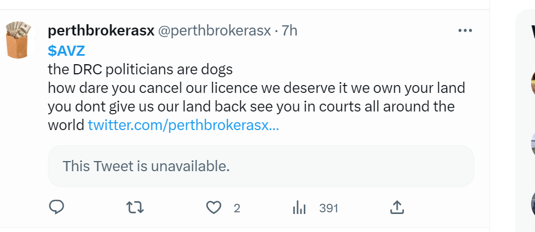Reply to the perthbrokerasx tweet
Image resolution: width=535 pixels, height=232 pixels.
tap(56, 208)
